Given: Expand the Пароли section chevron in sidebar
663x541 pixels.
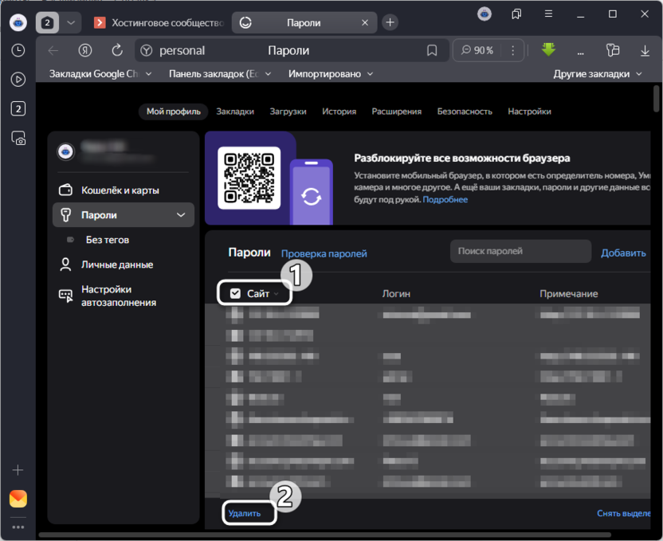Looking at the screenshot, I should tap(182, 215).
